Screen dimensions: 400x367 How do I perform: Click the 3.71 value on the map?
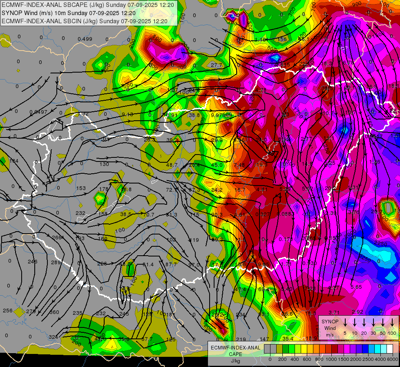tap(334, 312)
